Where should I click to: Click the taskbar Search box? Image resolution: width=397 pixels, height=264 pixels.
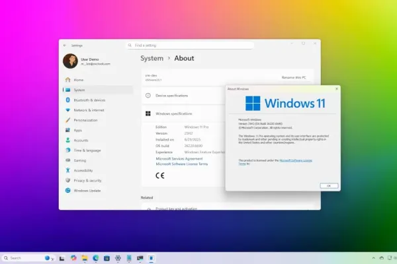[28, 258]
